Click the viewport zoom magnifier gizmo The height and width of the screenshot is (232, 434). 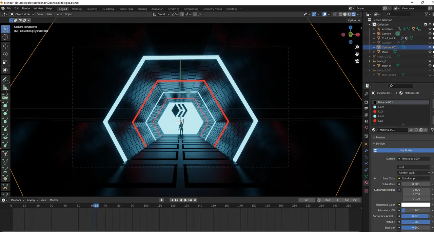[357, 47]
